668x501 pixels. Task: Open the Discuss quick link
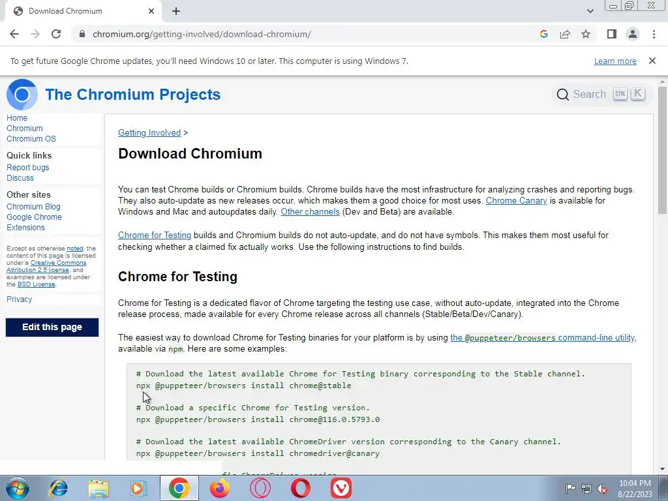coord(20,178)
